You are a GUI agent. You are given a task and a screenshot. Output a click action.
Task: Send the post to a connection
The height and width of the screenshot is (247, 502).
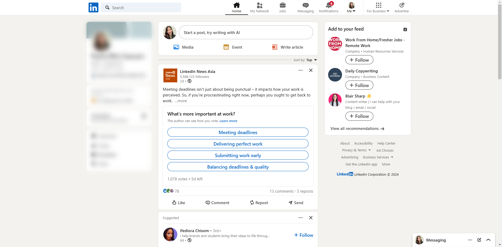click(x=296, y=203)
